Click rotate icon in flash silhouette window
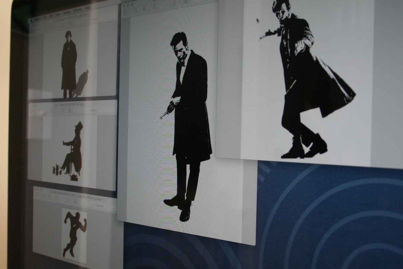The image size is (403, 269). [68, 201]
